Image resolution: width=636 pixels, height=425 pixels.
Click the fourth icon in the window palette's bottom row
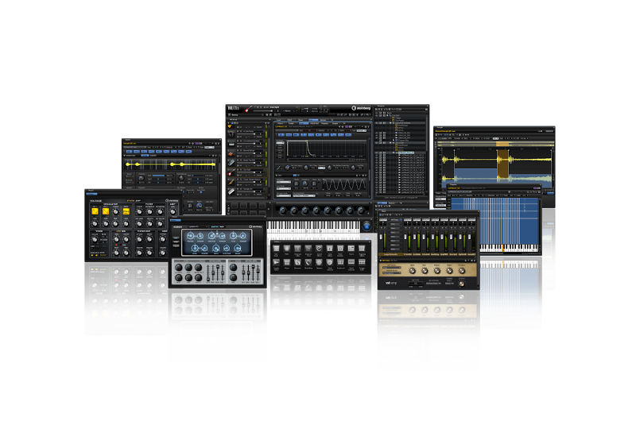click(x=308, y=262)
